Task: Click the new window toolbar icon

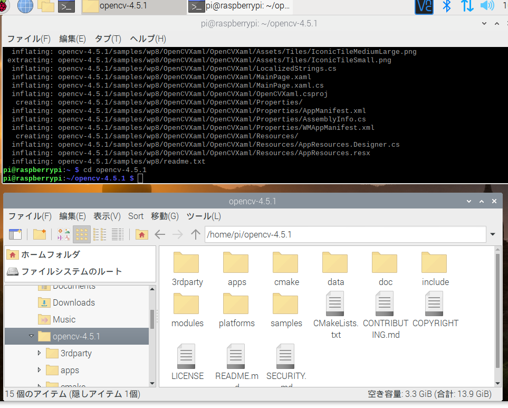Action: (x=15, y=234)
